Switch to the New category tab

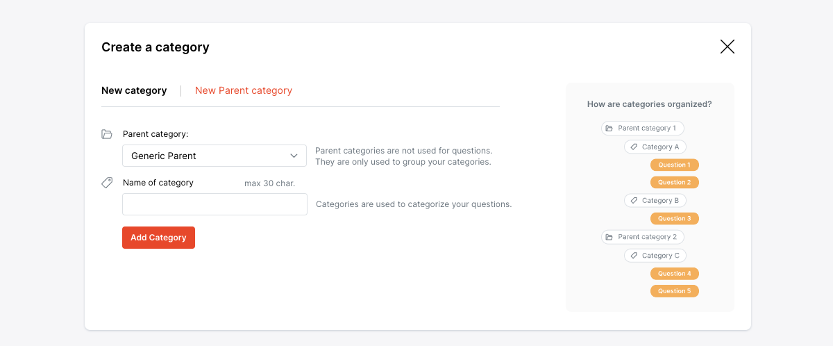pos(134,90)
